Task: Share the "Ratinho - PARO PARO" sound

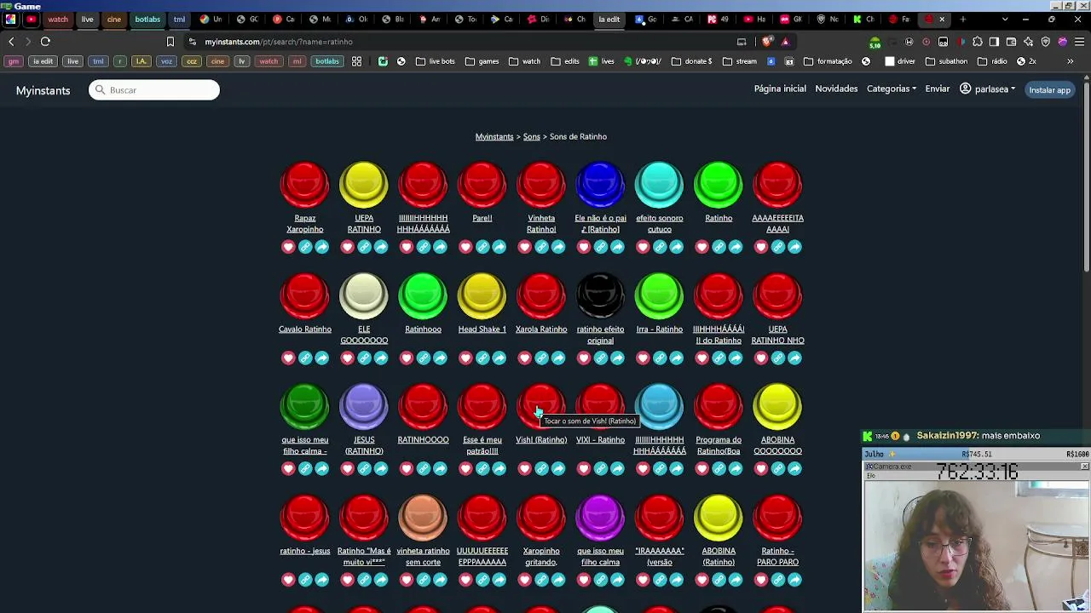Action: tap(794, 580)
